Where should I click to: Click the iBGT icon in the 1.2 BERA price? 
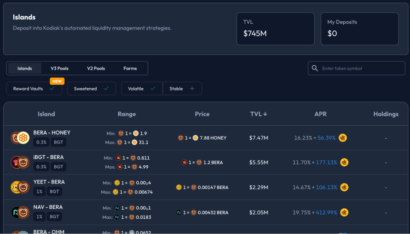coord(184,163)
